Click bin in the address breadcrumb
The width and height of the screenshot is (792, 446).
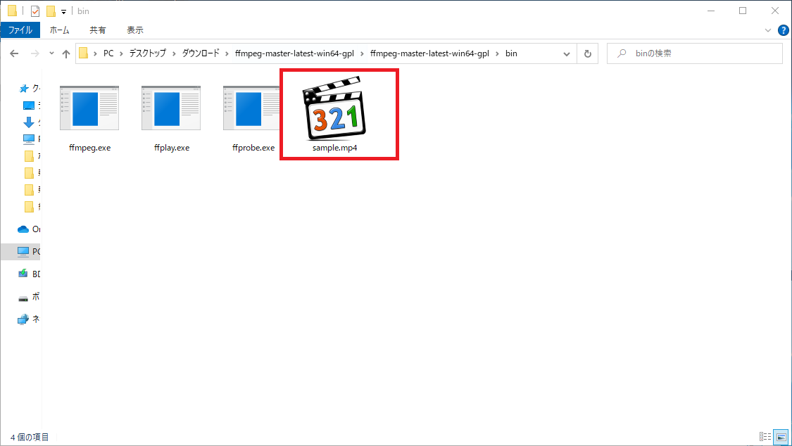(x=511, y=53)
